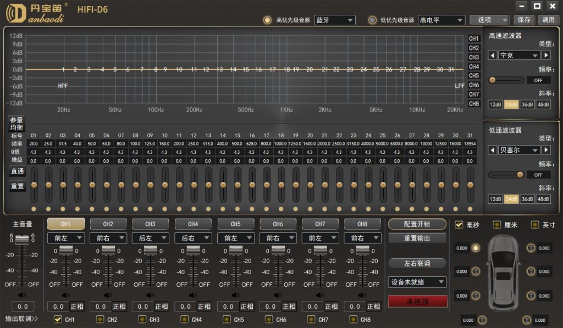Image resolution: width=563 pixels, height=328 pixels.
Task: Enable the 毫秒 delay unit checkbox
Action: point(459,225)
